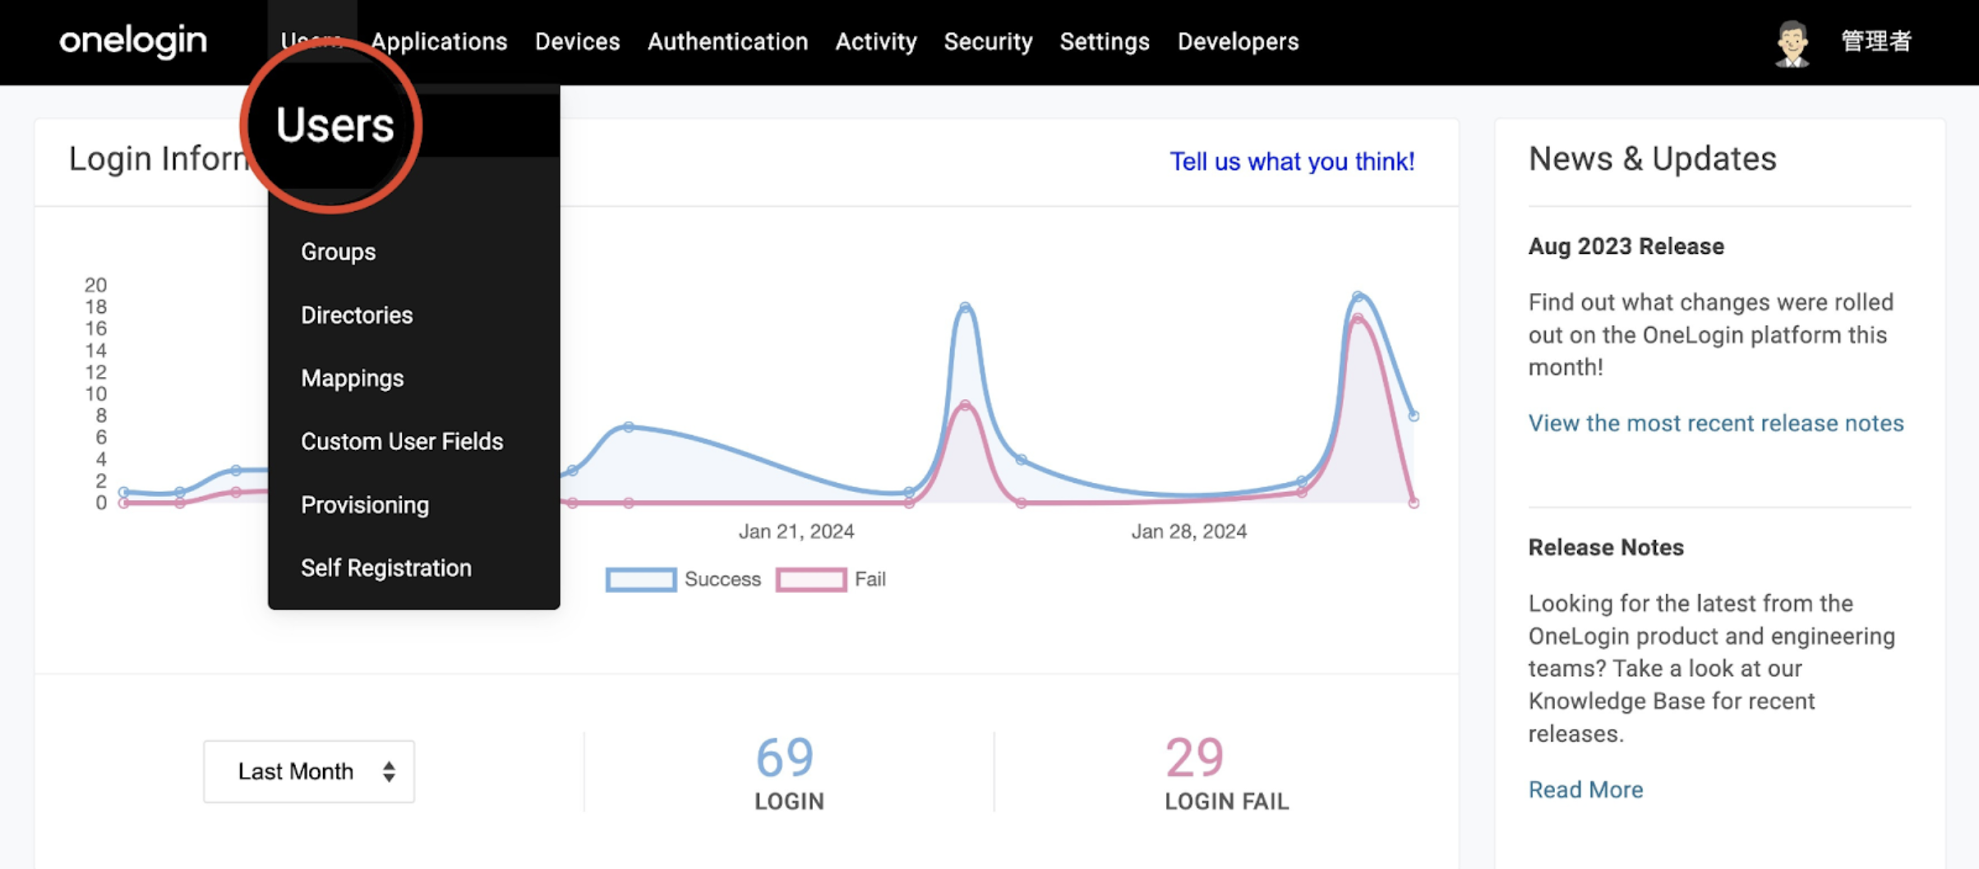Open the Security menu

tap(988, 41)
